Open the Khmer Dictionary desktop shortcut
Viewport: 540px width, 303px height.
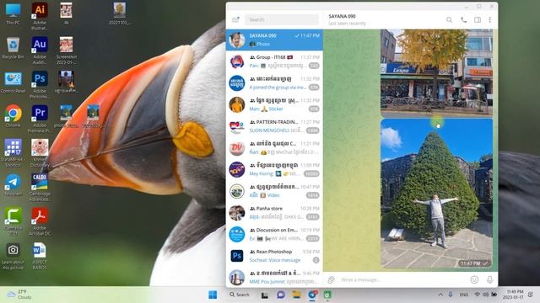[40, 153]
